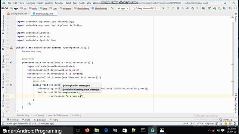
Task: Click the happy face feedback icon
Action: pyautogui.click(x=226, y=124)
